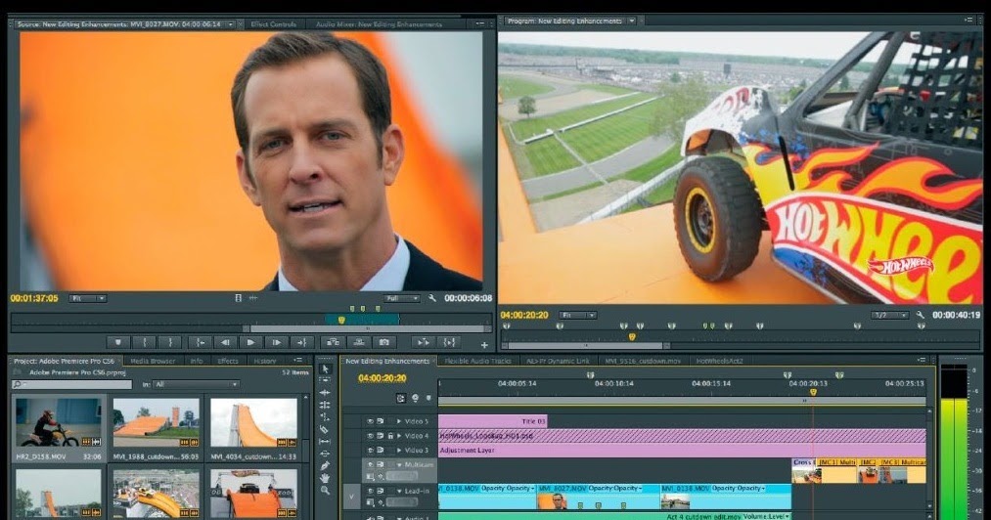Choose the Ripple Edit tool
Image resolution: width=991 pixels, height=520 pixels.
click(x=325, y=393)
